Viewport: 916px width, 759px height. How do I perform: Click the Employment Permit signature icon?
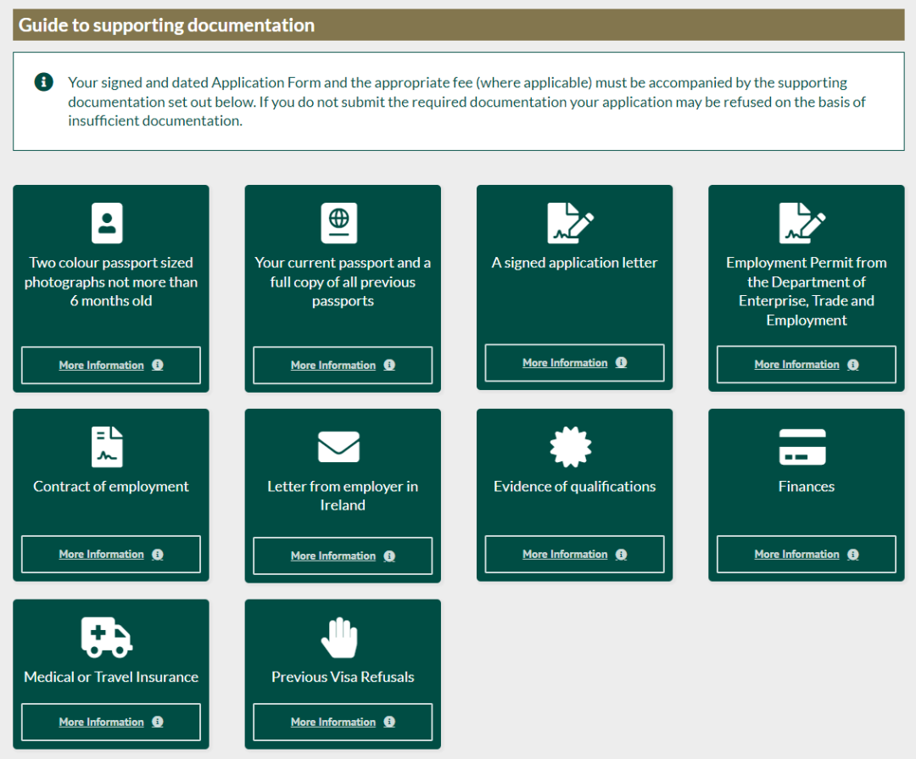click(x=802, y=223)
